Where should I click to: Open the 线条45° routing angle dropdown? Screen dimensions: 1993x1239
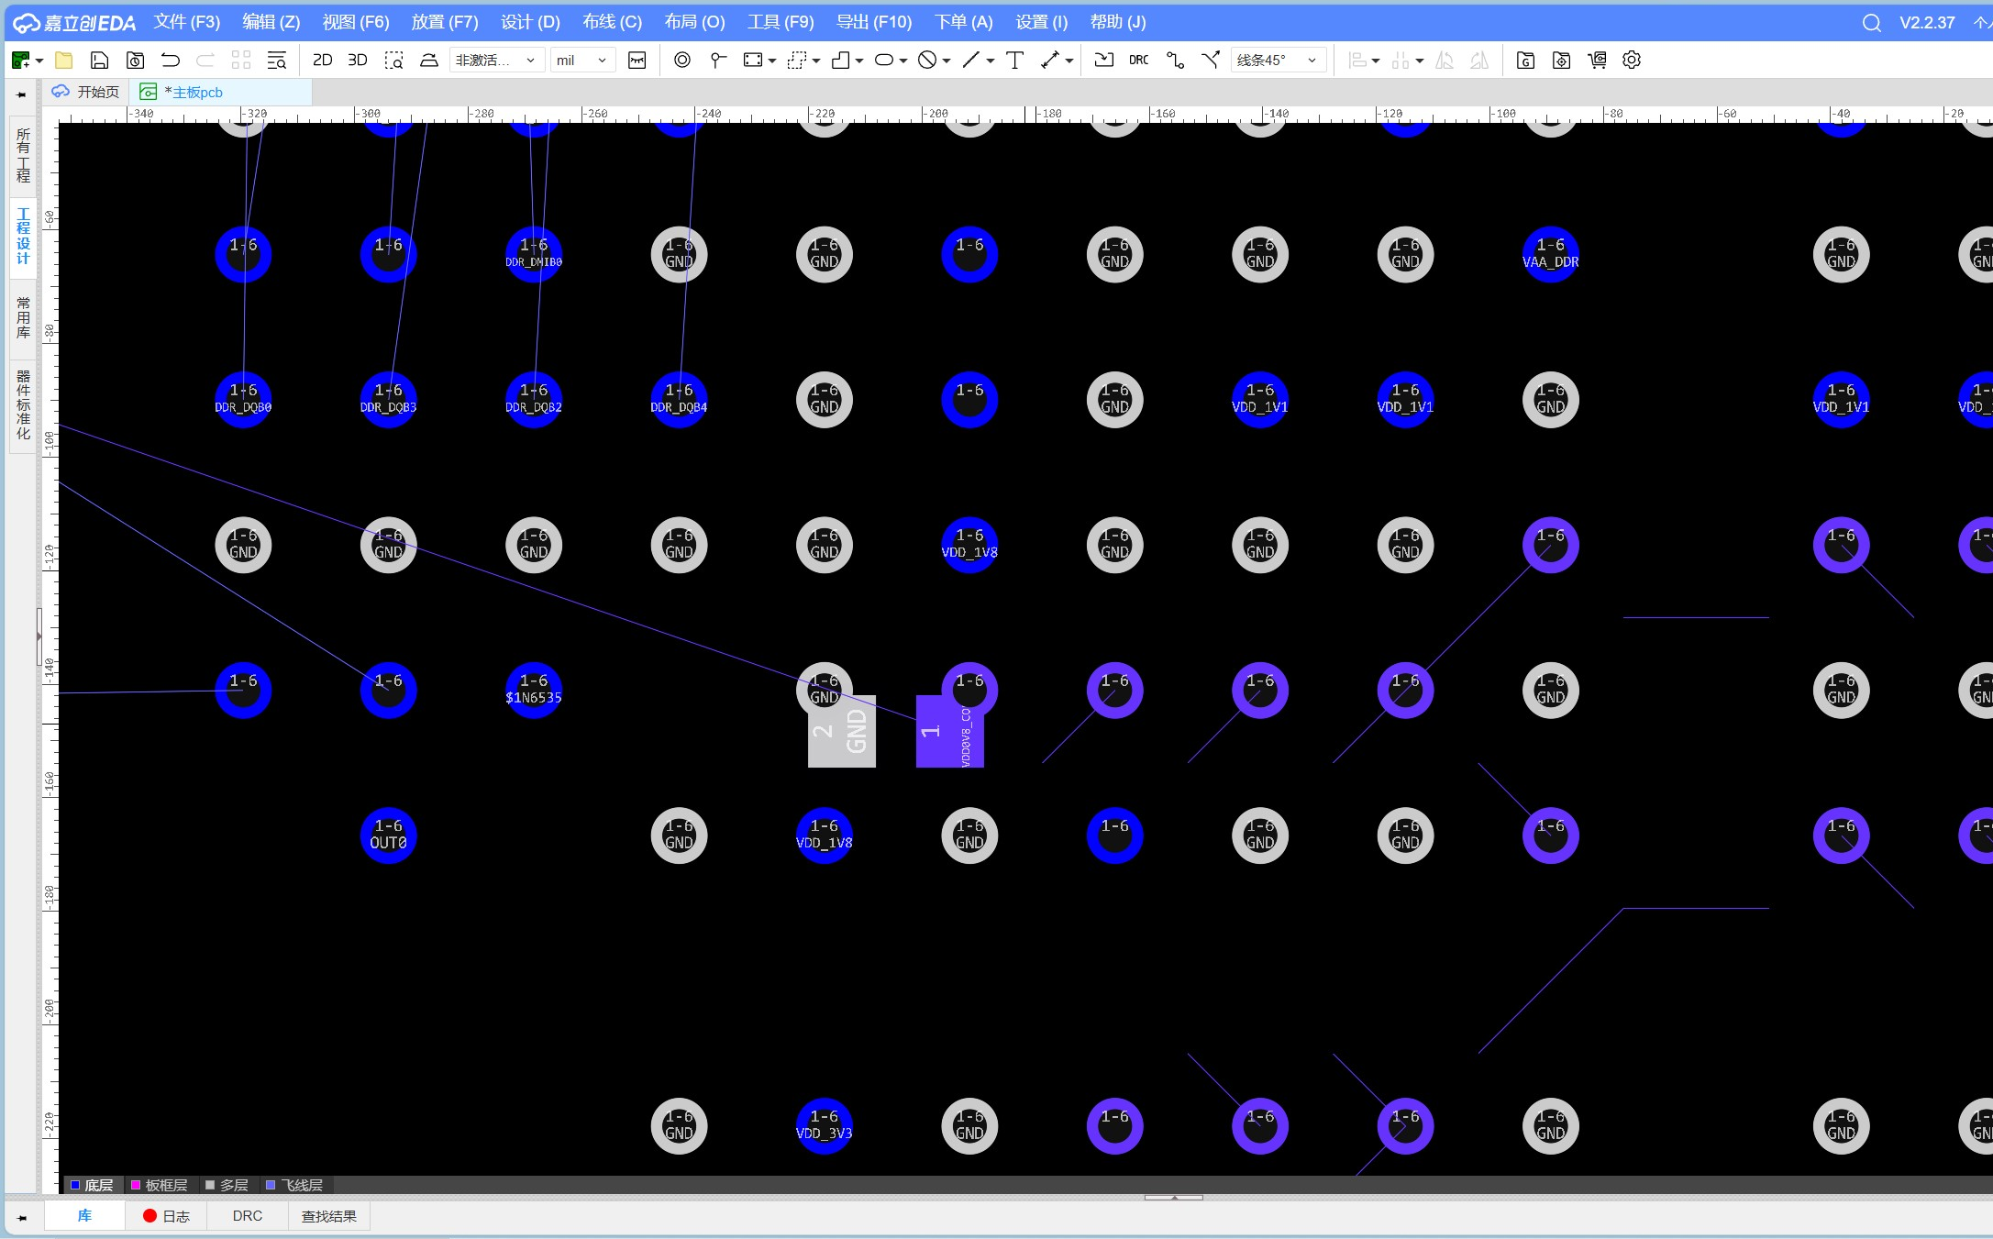1277,61
